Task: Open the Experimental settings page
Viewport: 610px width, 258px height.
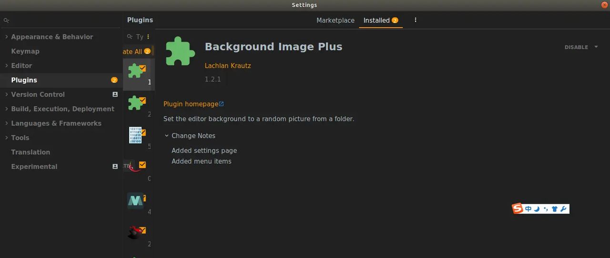Action: (34, 167)
